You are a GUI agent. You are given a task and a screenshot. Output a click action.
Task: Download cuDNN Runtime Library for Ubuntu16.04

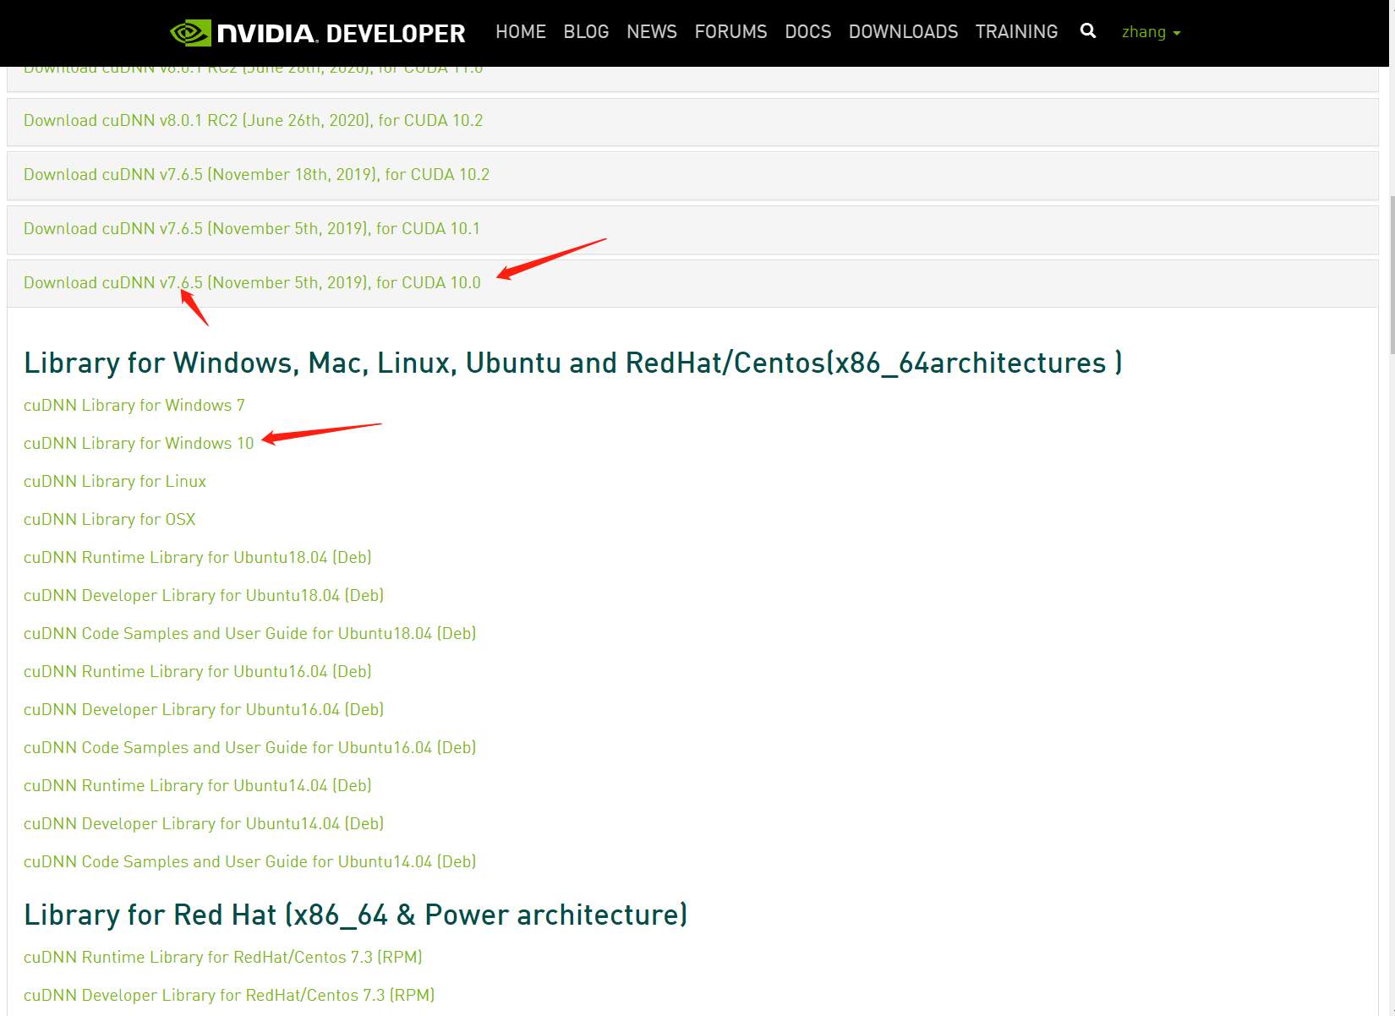coord(198,672)
